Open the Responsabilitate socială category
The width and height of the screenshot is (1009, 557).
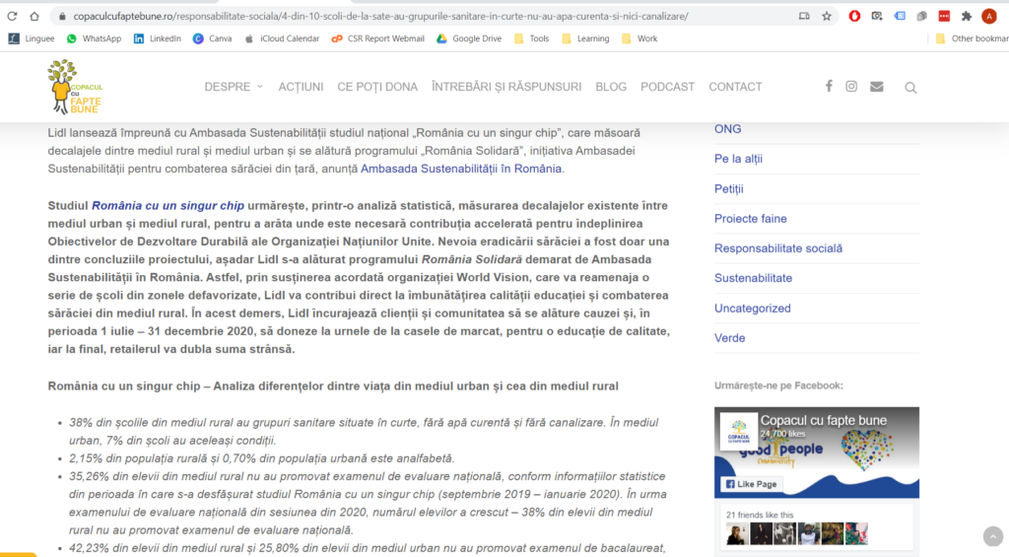pos(778,248)
